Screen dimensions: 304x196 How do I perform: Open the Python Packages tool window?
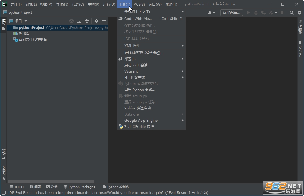(x=79, y=187)
